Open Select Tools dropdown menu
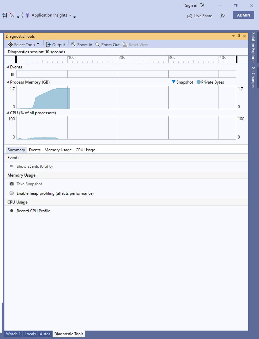Screen dimensions: 259x339 pyautogui.click(x=38, y=44)
